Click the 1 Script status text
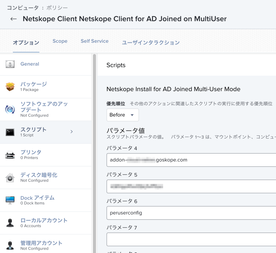Image resolution: width=276 pixels, height=253 pixels. [27, 135]
